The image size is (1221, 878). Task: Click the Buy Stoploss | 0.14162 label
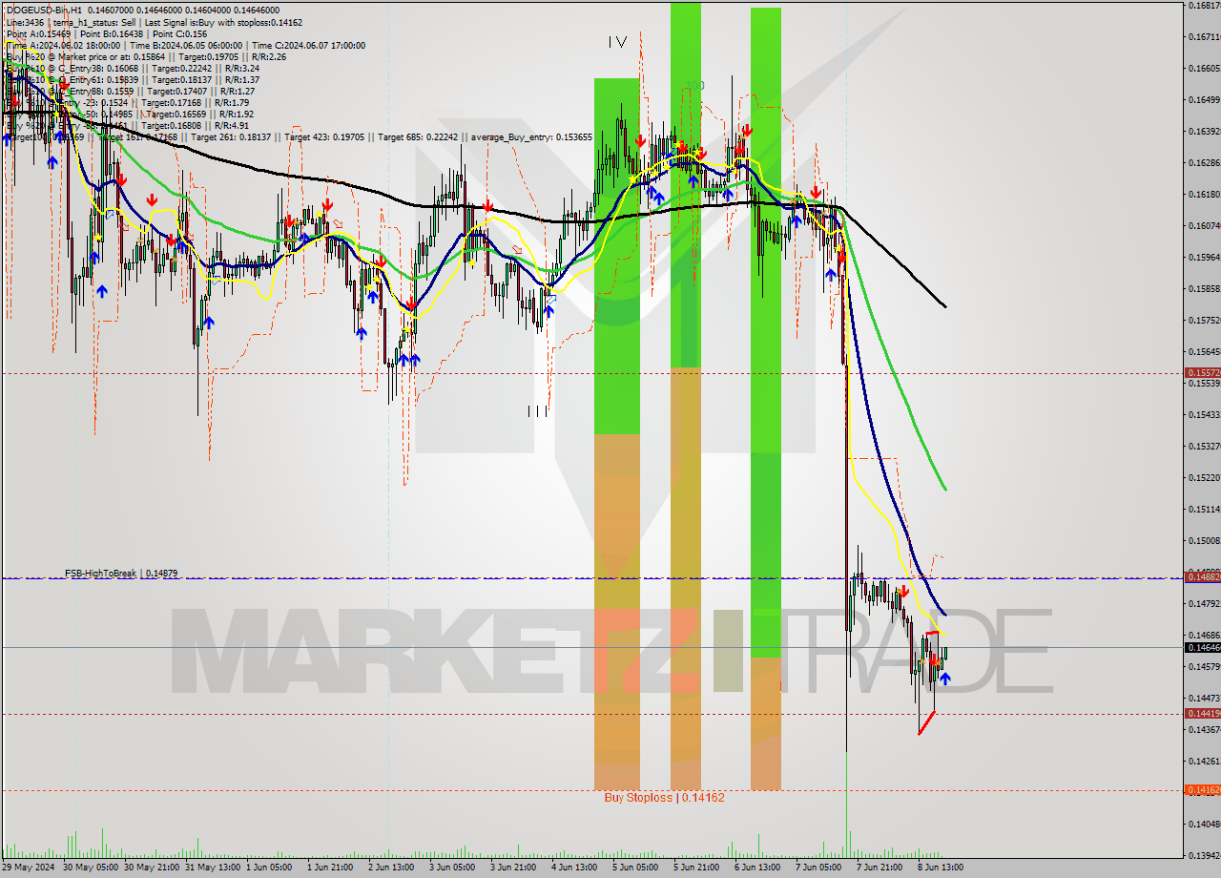point(664,797)
